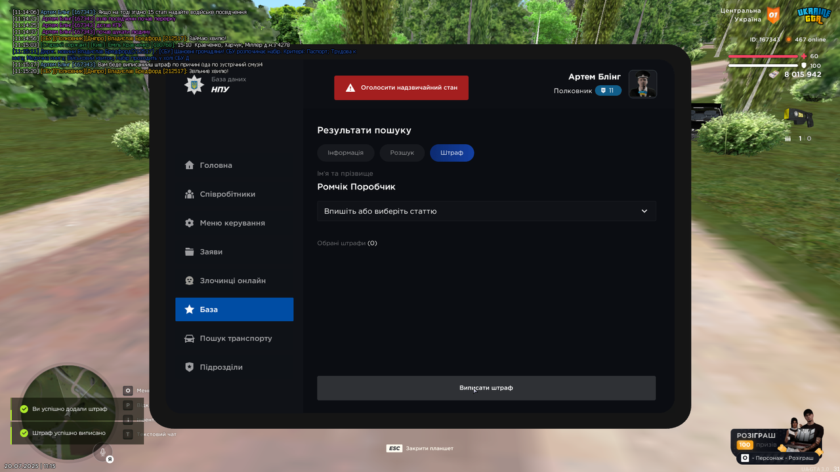The height and width of the screenshot is (472, 840).
Task: Click the cash bundle icon beside balance
Action: tap(774, 75)
